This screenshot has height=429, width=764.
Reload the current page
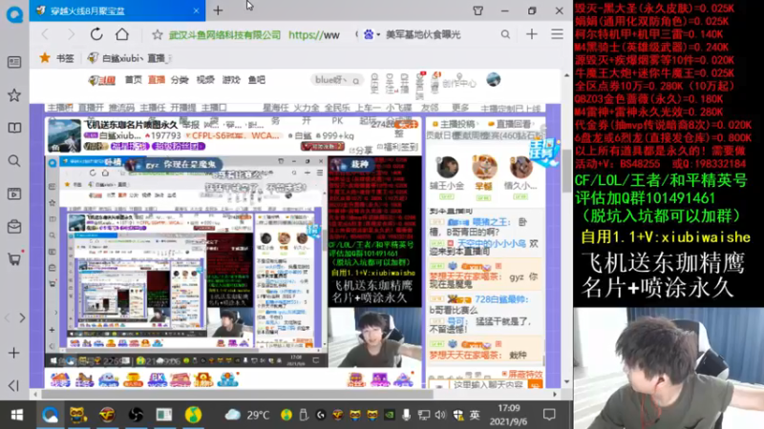pos(96,34)
